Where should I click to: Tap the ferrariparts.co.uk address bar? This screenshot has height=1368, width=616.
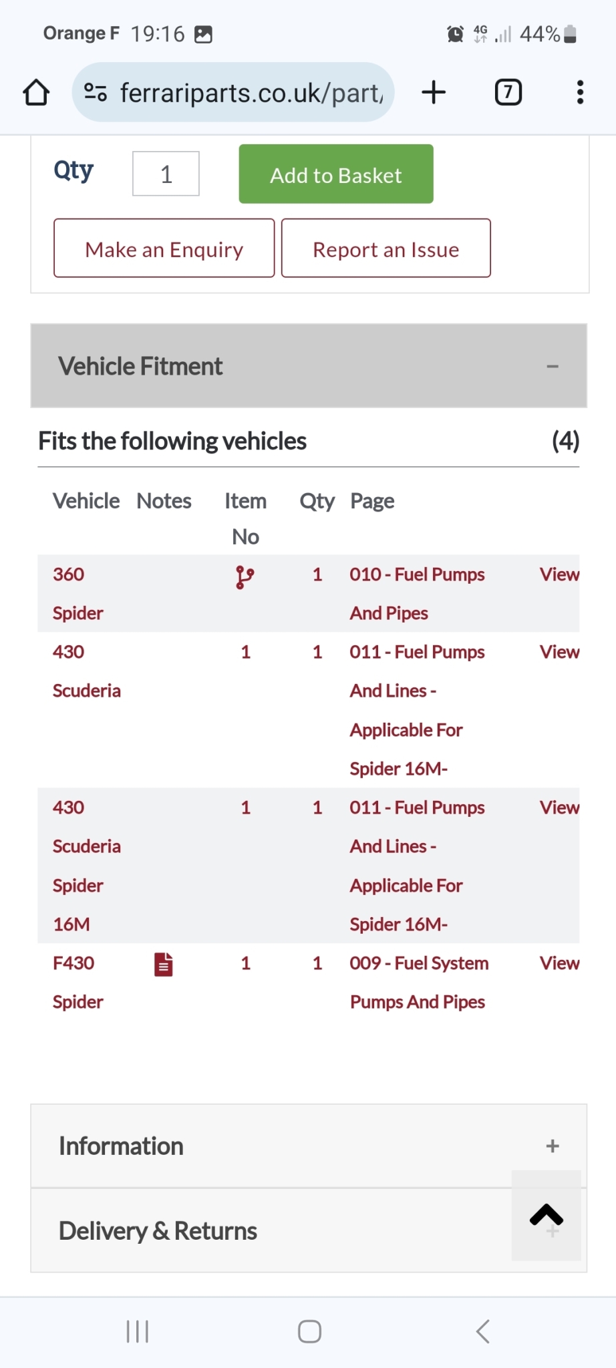point(251,92)
